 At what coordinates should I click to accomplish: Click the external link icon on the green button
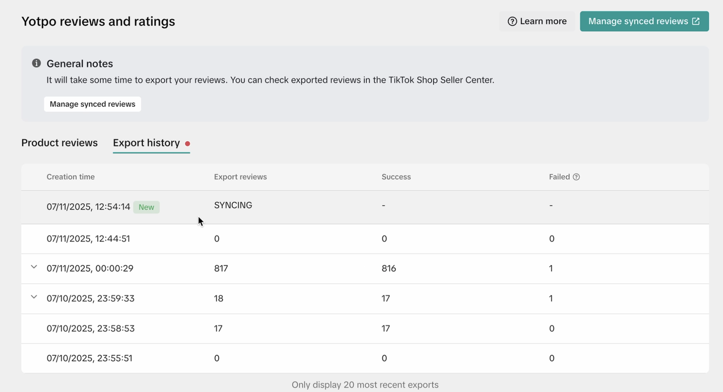(696, 21)
